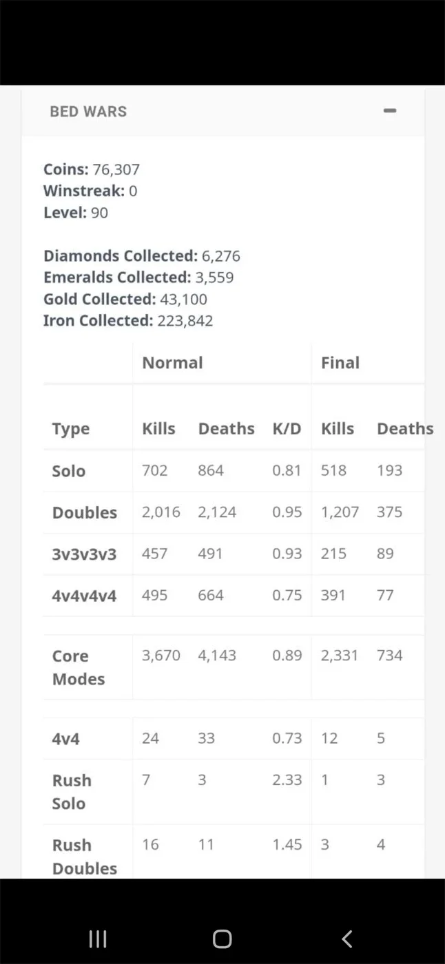445x964 pixels.
Task: Click the Iron Collected stat line
Action: tap(128, 321)
